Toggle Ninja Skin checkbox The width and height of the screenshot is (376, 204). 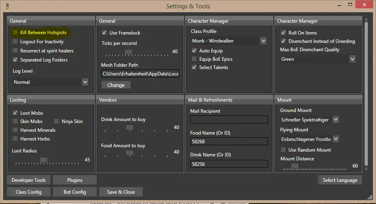[57, 121]
